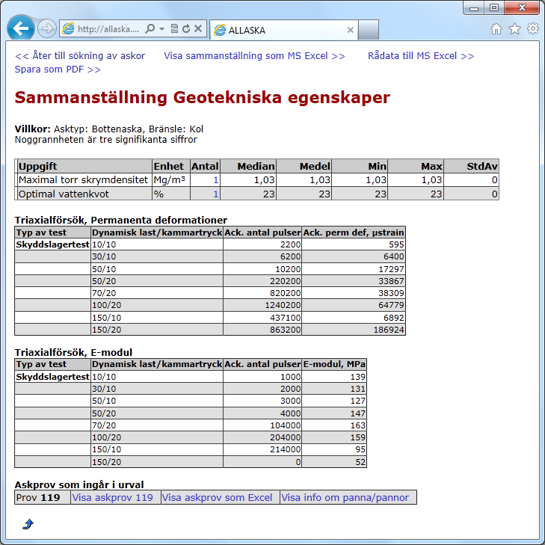Open Rådata till MS Excel link
This screenshot has width=545, height=545.
click(421, 56)
